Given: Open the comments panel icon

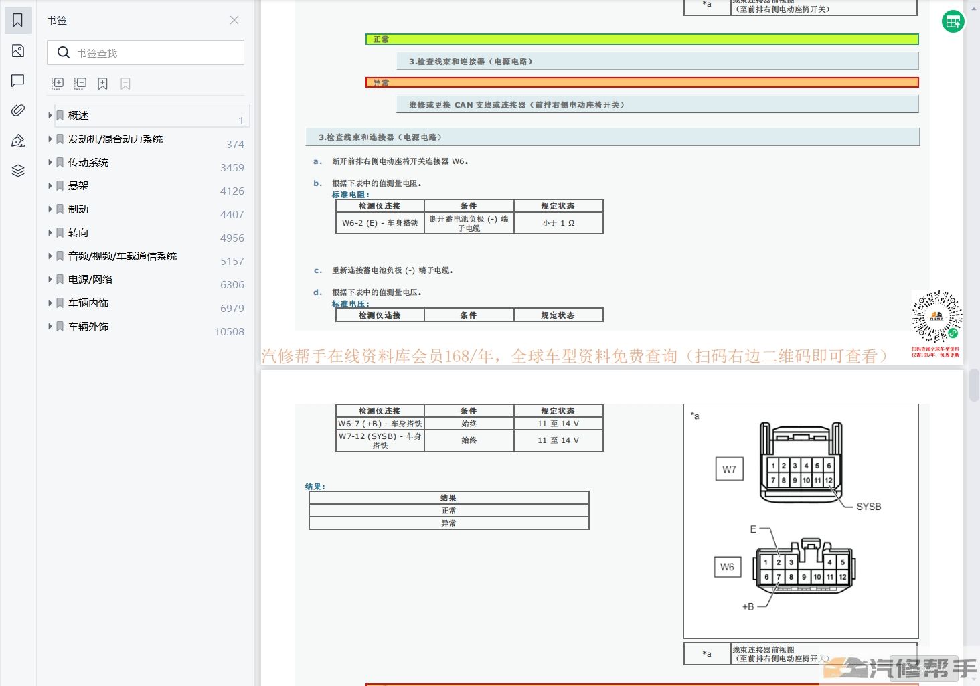Looking at the screenshot, I should tap(18, 81).
